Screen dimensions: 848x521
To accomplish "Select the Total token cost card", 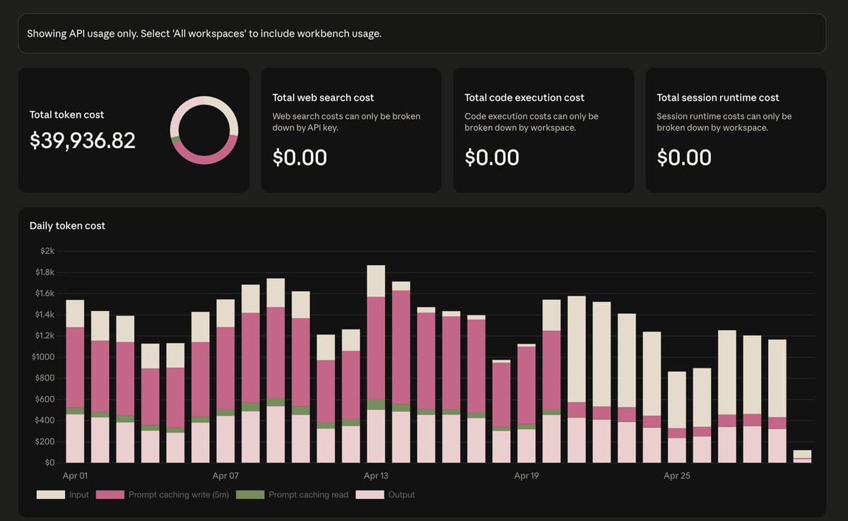I will (134, 130).
